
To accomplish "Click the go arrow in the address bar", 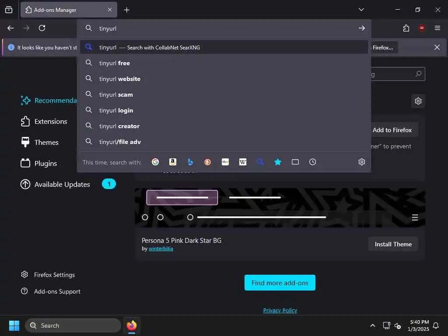I will (x=362, y=28).
